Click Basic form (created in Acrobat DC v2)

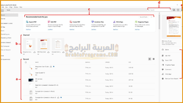click(x=47, y=85)
